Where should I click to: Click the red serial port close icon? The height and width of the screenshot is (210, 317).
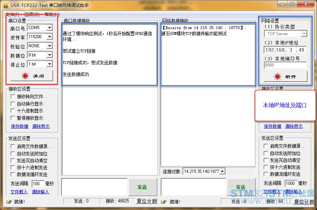[25, 76]
